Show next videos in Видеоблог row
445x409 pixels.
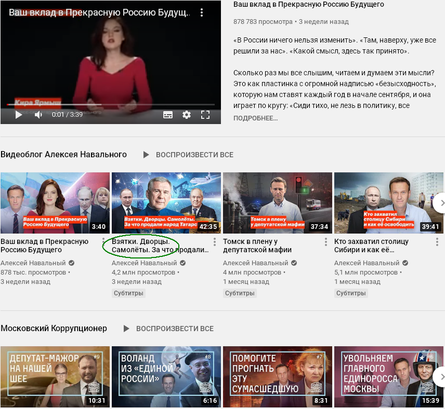(440, 203)
